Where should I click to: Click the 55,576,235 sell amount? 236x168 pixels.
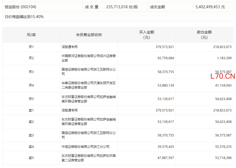(222, 147)
